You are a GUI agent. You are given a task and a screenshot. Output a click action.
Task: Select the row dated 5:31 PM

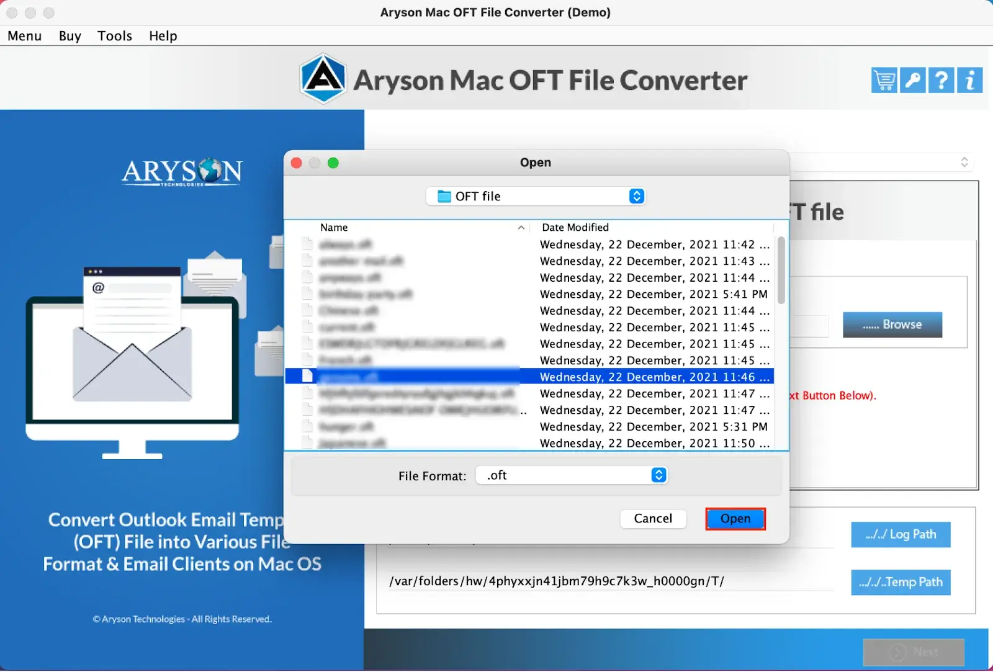click(529, 426)
